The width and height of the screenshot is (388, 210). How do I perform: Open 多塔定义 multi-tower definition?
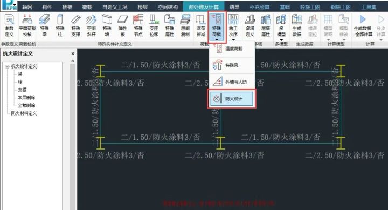[x=250, y=25]
